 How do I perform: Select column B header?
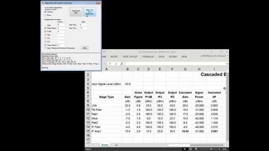tap(127, 69)
